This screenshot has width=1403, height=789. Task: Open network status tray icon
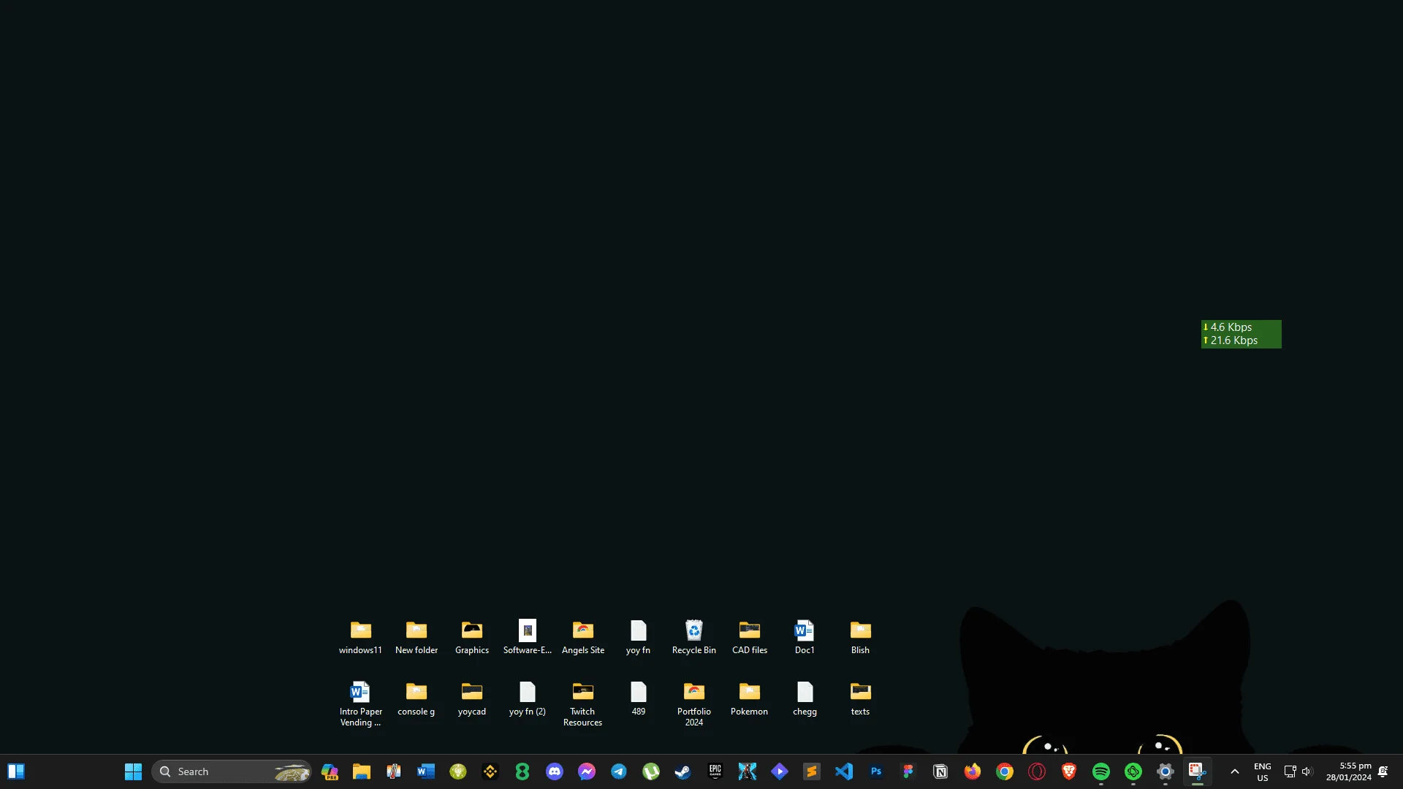(x=1290, y=771)
